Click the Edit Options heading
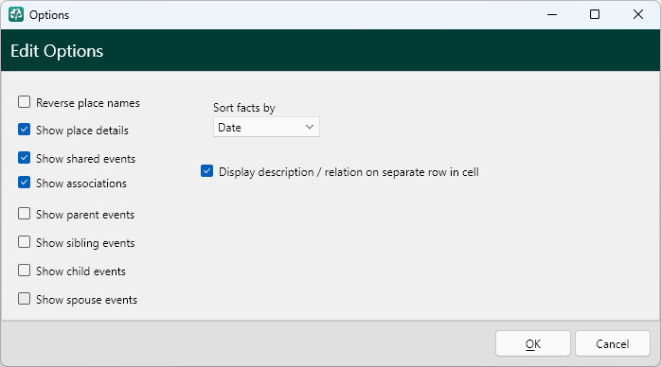The image size is (661, 367). point(57,51)
